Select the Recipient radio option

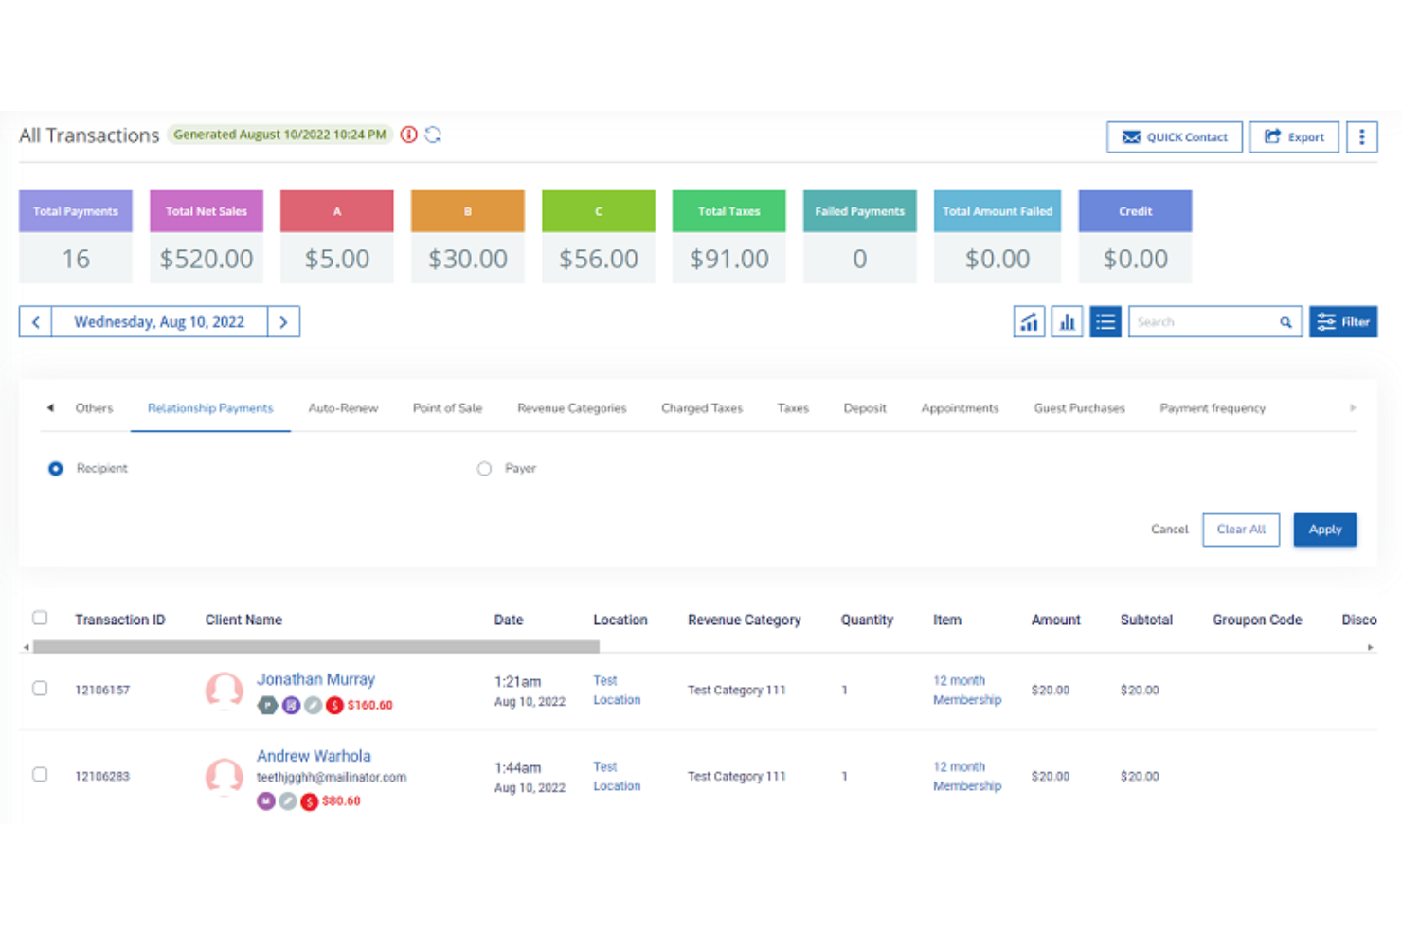[56, 469]
